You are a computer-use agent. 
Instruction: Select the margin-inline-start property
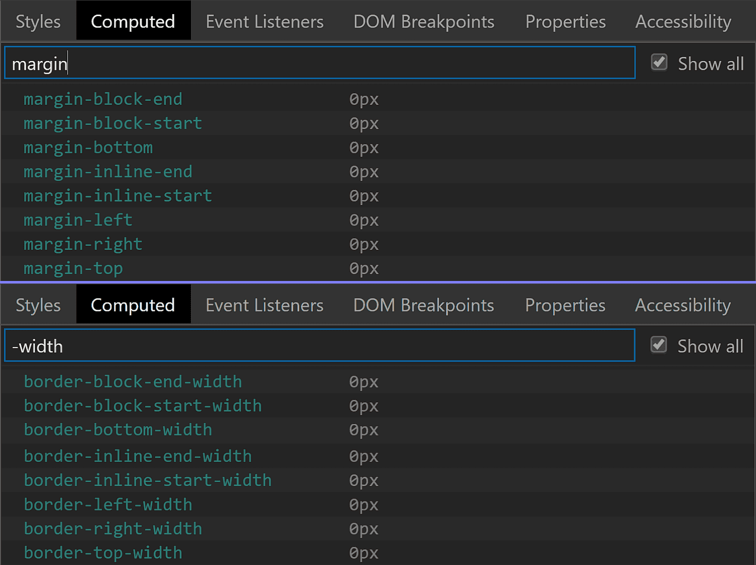point(118,196)
